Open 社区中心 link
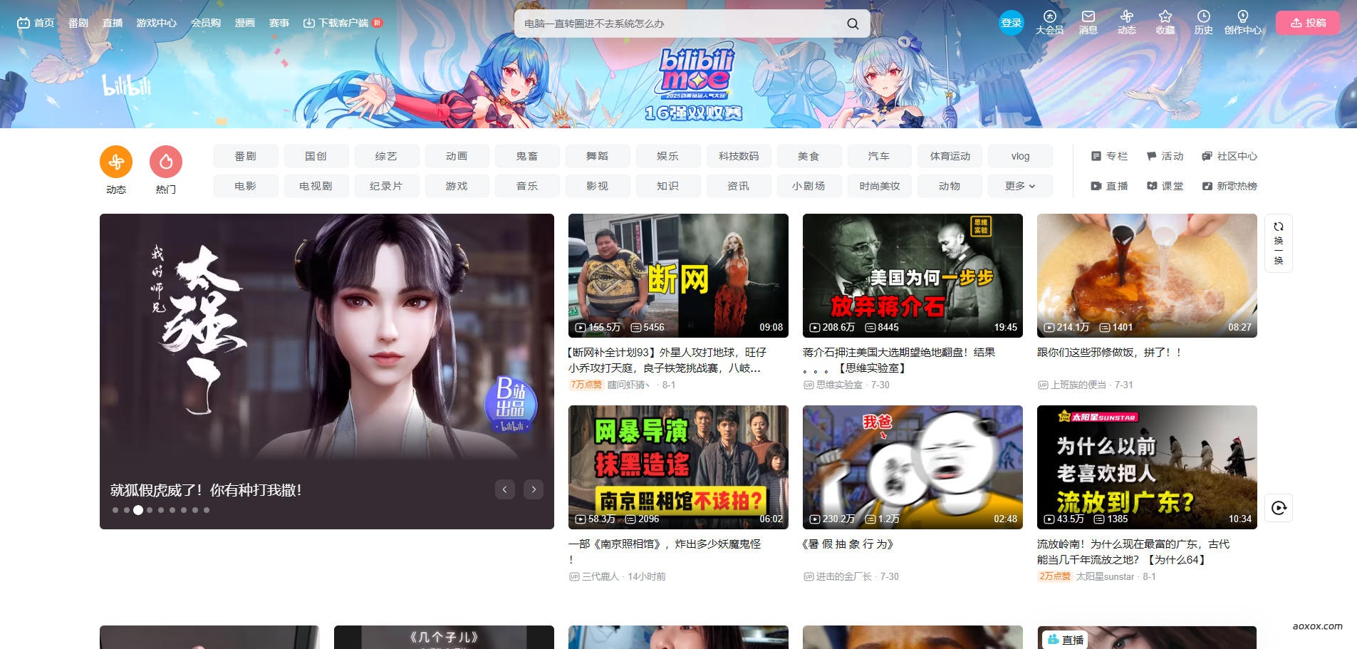The height and width of the screenshot is (649, 1357). click(1229, 156)
